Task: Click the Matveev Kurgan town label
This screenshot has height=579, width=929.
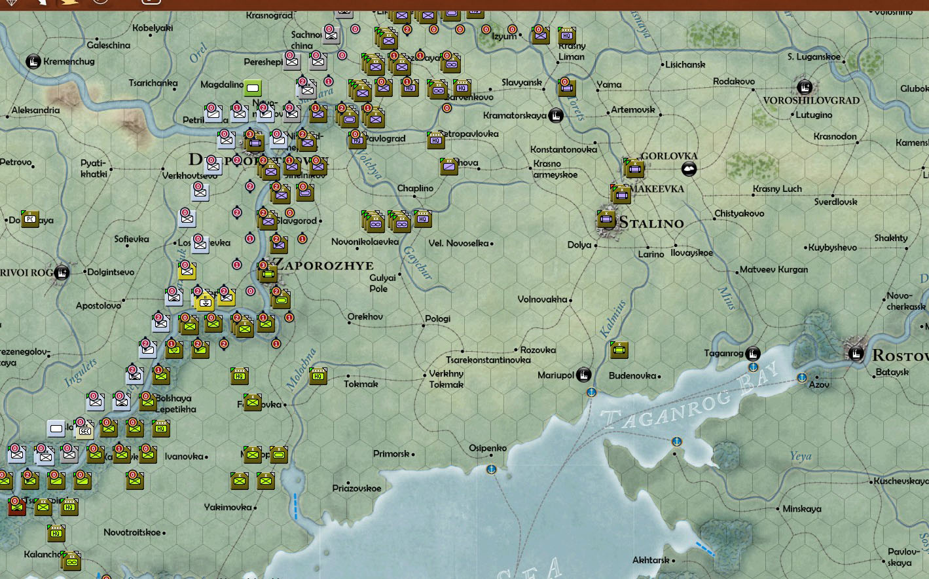Action: point(774,269)
